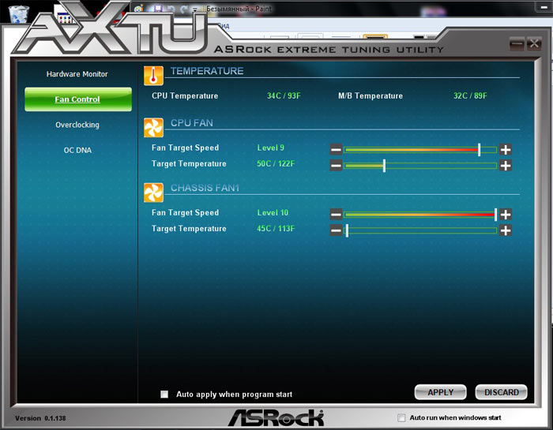
Task: Increase Chassis Fan1 target temperature with plus
Action: 506,230
